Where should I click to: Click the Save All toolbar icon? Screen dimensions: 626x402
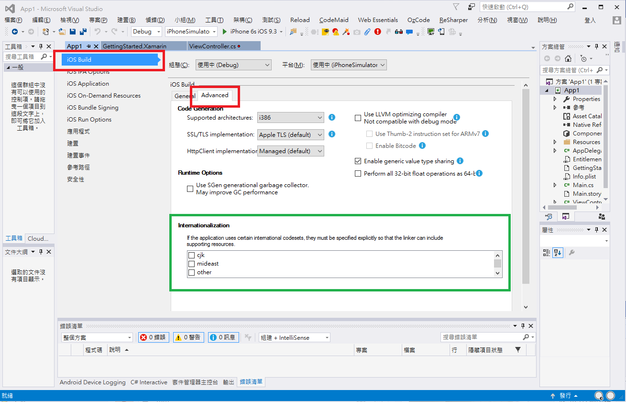click(83, 32)
